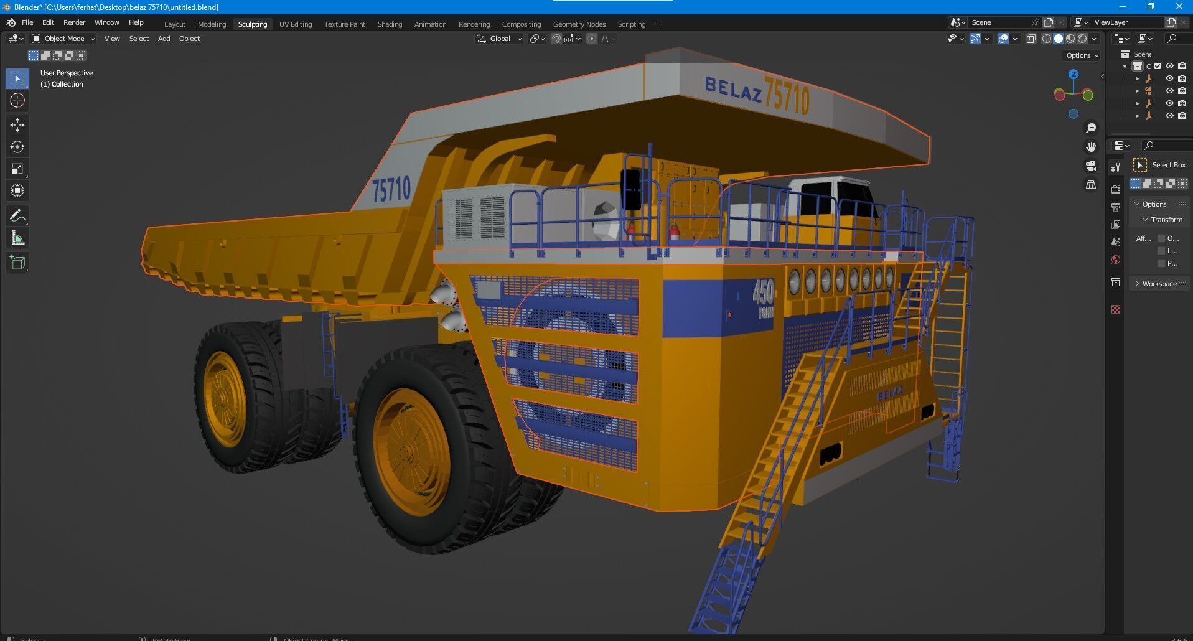Pin the Scene with the pin icon
Screen dimensions: 1193x641
(x=1035, y=22)
